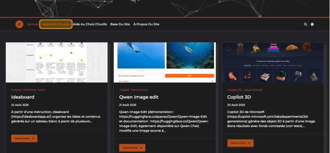Filter by the texte tag
Screen dimensions: 330x153
[x=42, y=90]
